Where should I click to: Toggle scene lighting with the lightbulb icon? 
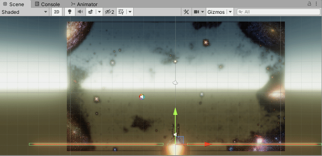[70, 12]
